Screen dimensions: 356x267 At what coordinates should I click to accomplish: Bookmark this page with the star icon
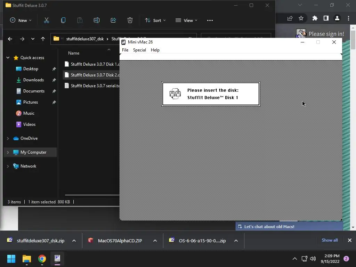(x=301, y=18)
